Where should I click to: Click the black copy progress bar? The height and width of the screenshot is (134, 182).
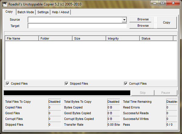pos(67,93)
